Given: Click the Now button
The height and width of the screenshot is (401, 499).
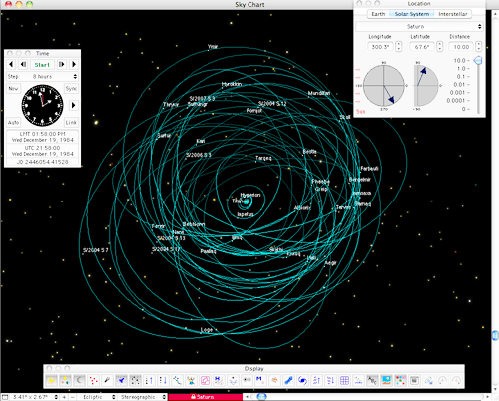Looking at the screenshot, I should 13,88.
